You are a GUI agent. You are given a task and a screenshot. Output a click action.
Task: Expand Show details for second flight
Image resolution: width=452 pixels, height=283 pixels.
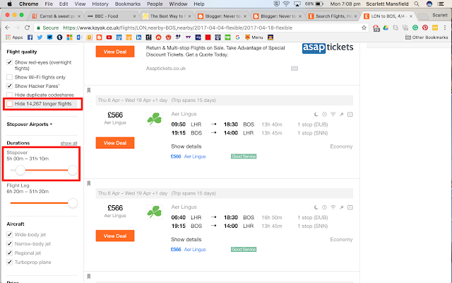coord(186,239)
